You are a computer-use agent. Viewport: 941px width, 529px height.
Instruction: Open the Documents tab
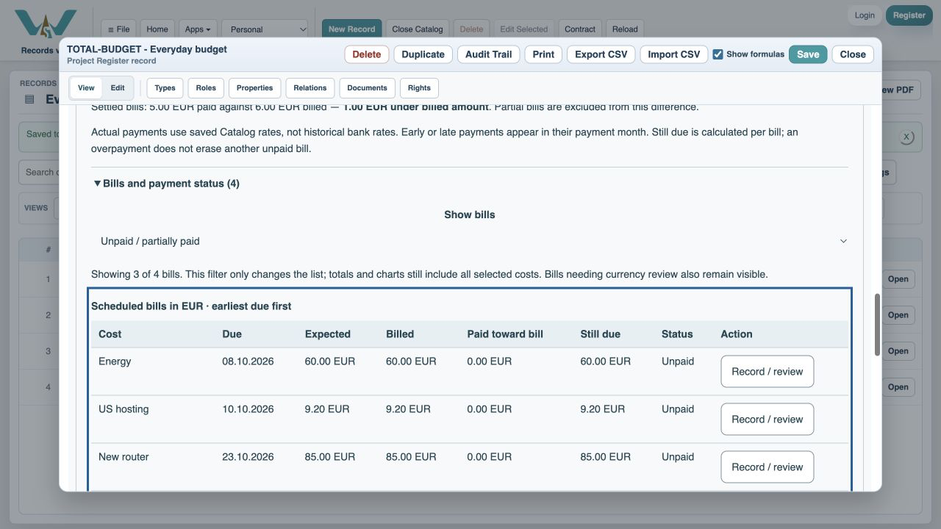coord(367,88)
